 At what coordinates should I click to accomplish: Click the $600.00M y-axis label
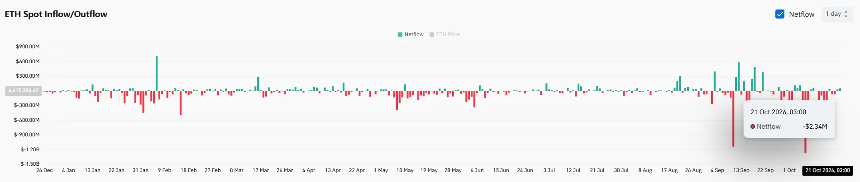coord(28,61)
